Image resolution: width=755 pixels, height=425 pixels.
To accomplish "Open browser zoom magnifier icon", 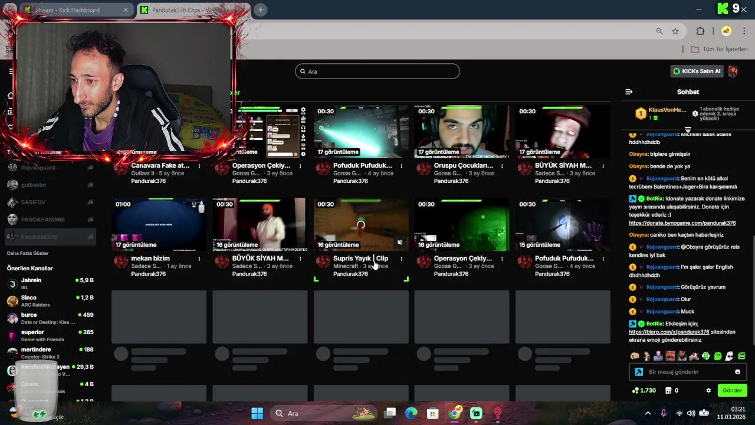I will pyautogui.click(x=659, y=31).
